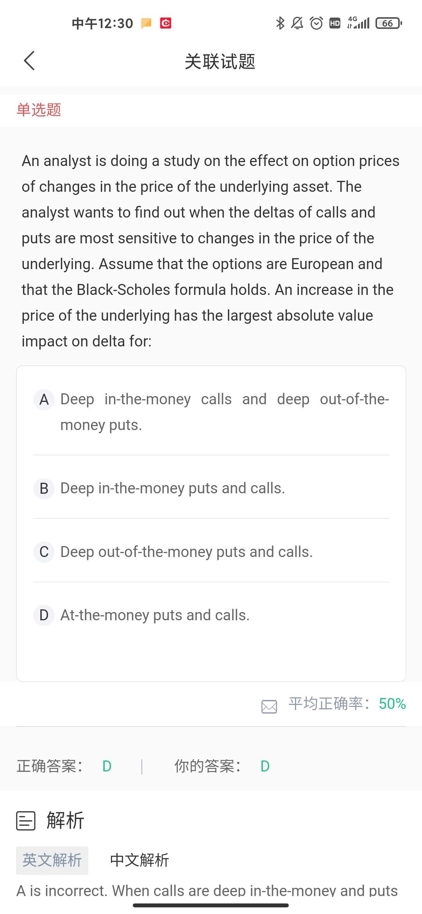The height and width of the screenshot is (914, 422).
Task: Tap the red screen recorder icon
Action: click(x=166, y=23)
